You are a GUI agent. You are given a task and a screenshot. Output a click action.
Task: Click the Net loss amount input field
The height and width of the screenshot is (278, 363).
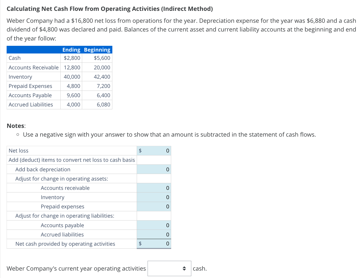coord(156,150)
